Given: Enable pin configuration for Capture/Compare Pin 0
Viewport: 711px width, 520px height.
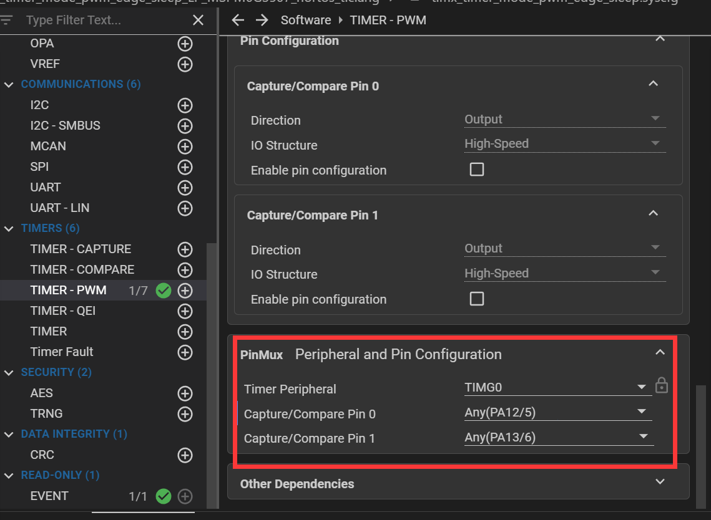Looking at the screenshot, I should [x=477, y=170].
